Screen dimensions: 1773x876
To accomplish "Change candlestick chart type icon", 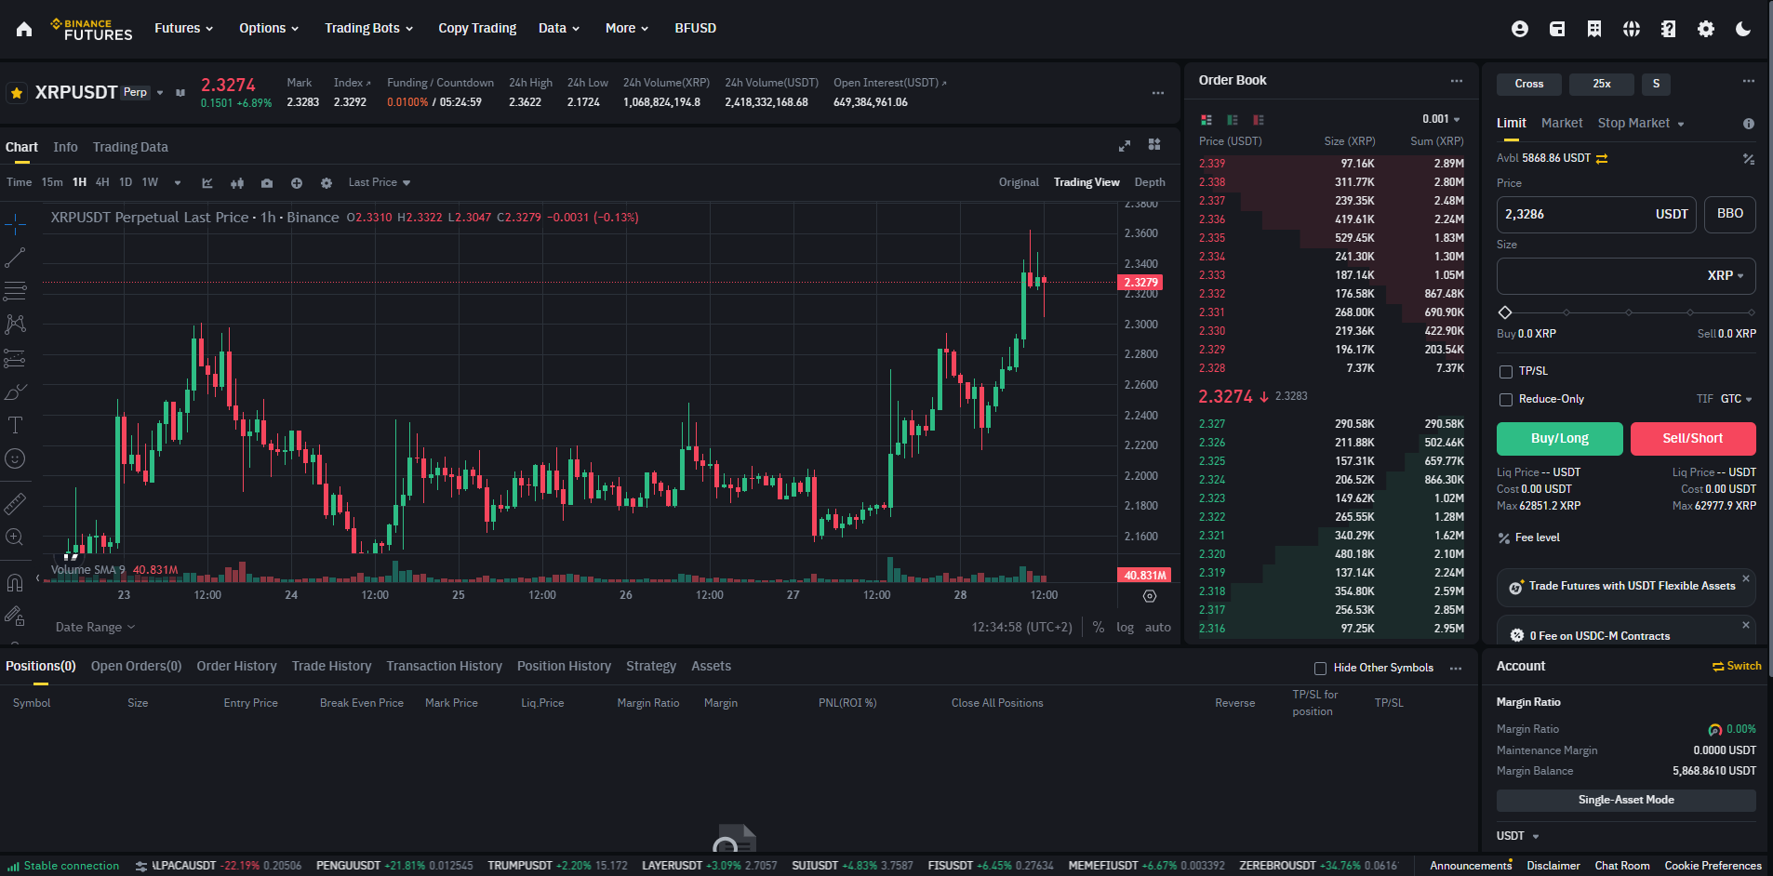I will tap(237, 183).
